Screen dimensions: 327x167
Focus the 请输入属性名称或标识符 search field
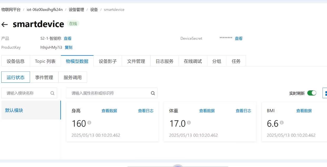pyautogui.click(x=112, y=93)
